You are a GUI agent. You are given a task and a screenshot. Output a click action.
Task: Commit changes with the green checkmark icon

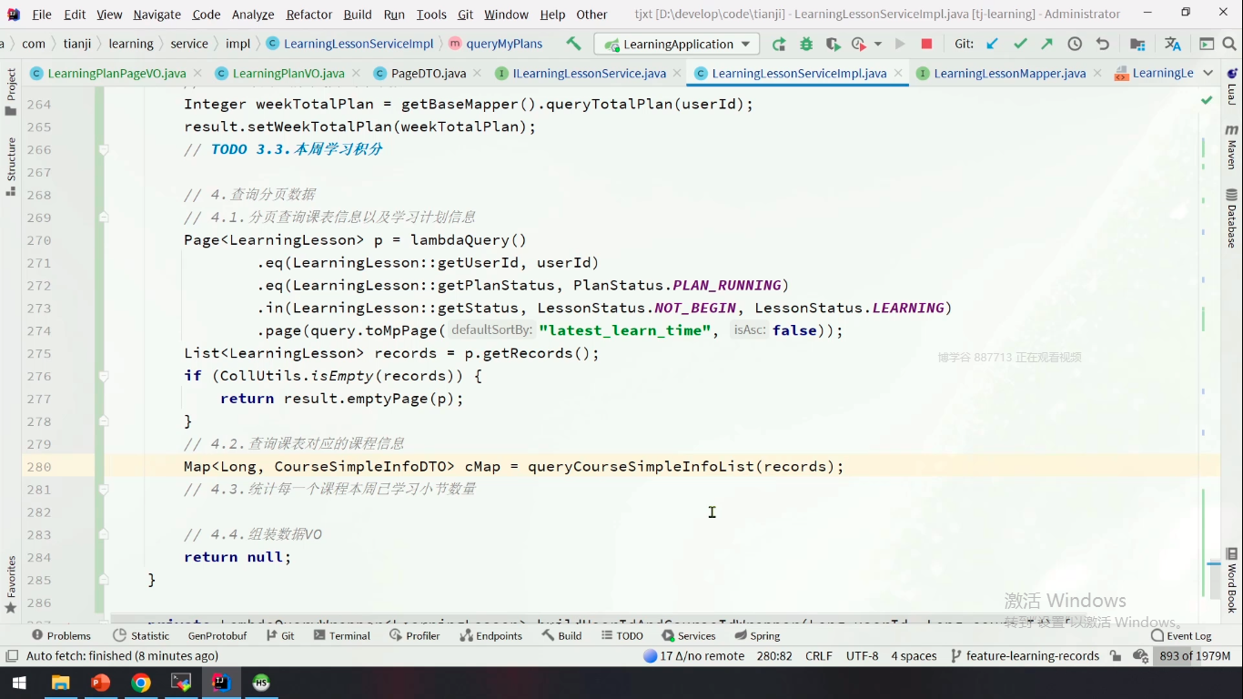point(1020,44)
